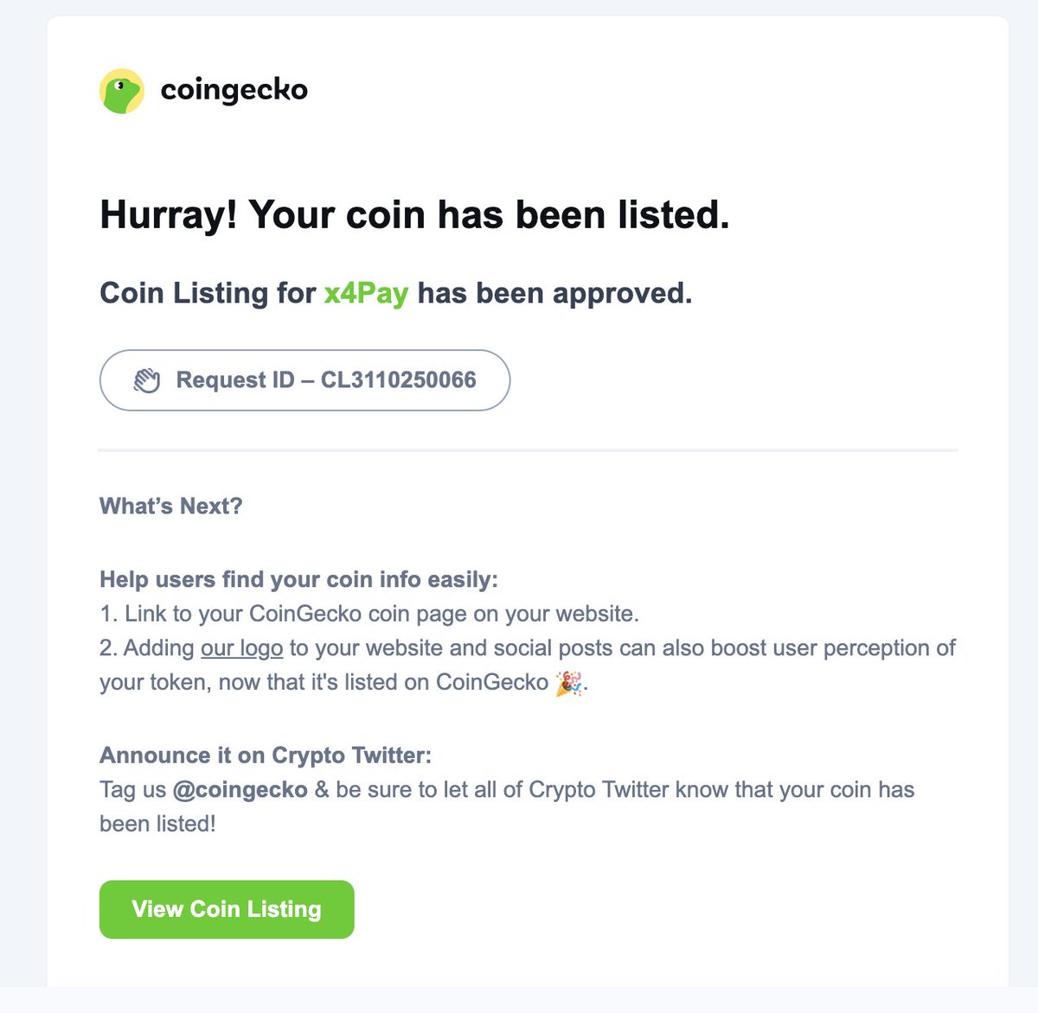This screenshot has height=1013, width=1038.
Task: Click the "Tag us" text
Action: tap(132, 790)
